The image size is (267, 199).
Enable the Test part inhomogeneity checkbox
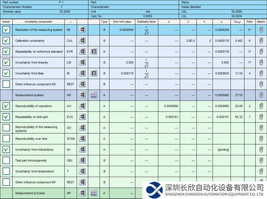tap(6, 160)
